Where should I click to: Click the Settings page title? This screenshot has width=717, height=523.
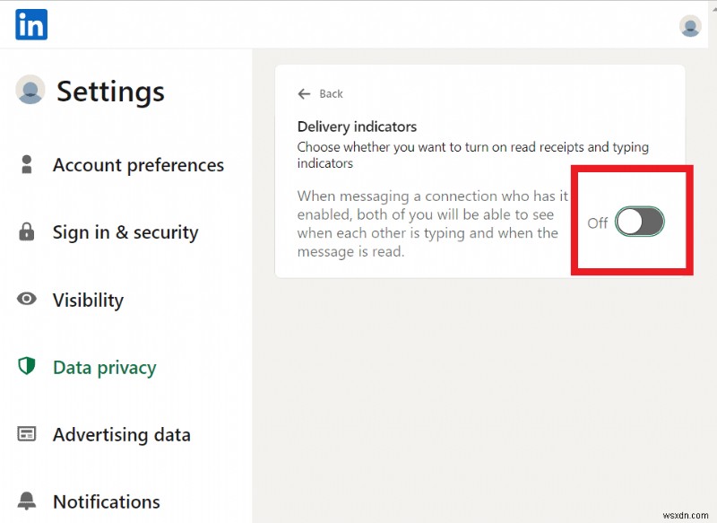coord(110,92)
